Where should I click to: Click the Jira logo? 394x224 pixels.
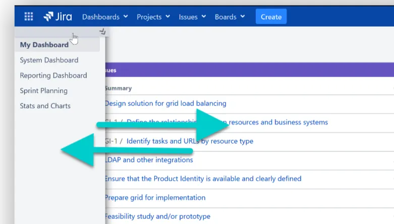58,17
